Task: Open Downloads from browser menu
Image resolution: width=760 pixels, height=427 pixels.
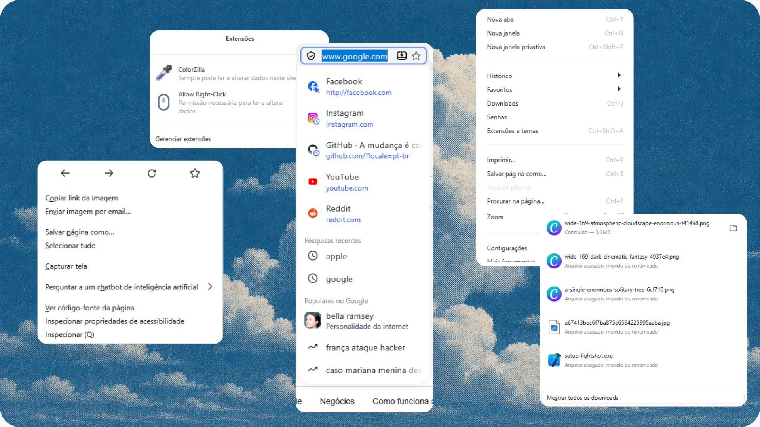Action: coord(555,104)
